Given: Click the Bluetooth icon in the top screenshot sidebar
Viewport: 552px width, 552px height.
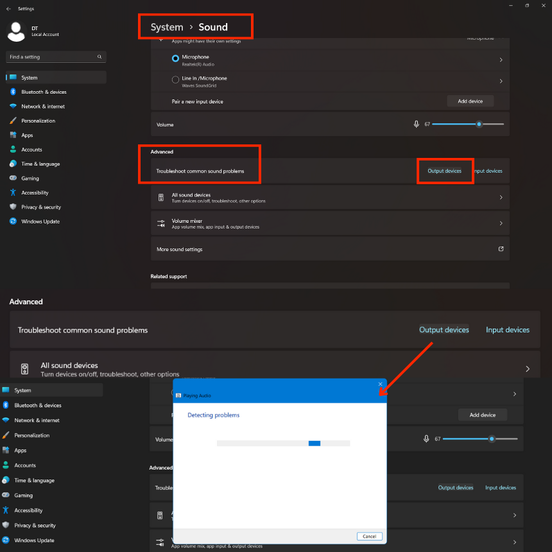Looking at the screenshot, I should pos(13,92).
